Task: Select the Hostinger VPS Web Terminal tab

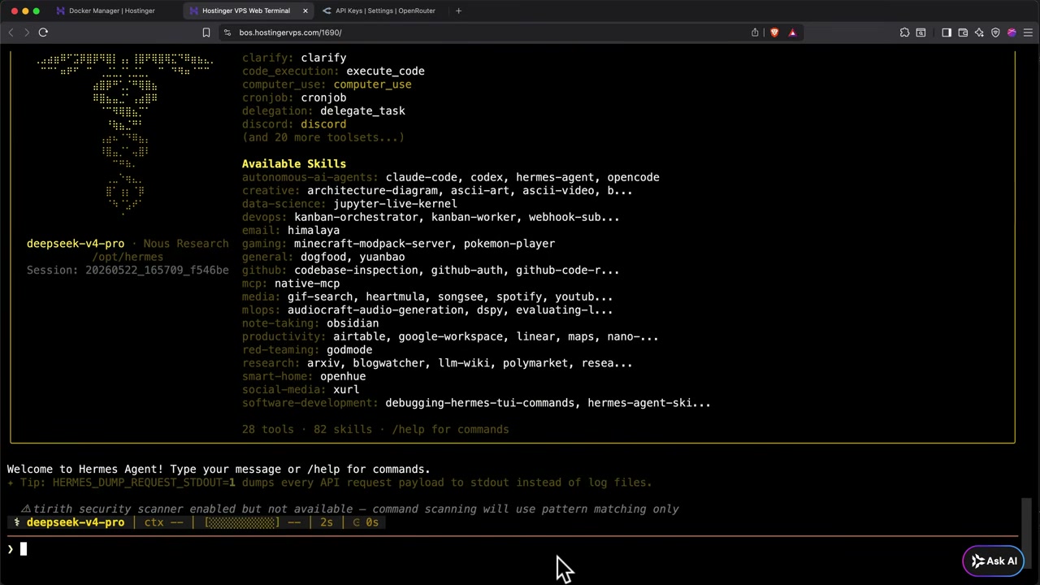Action: 245,11
